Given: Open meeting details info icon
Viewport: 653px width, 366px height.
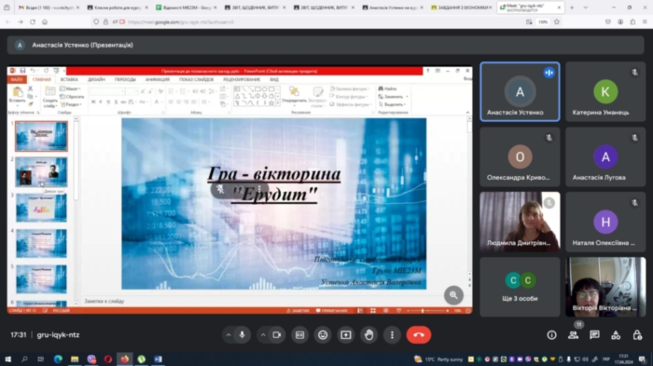Looking at the screenshot, I should coord(552,335).
